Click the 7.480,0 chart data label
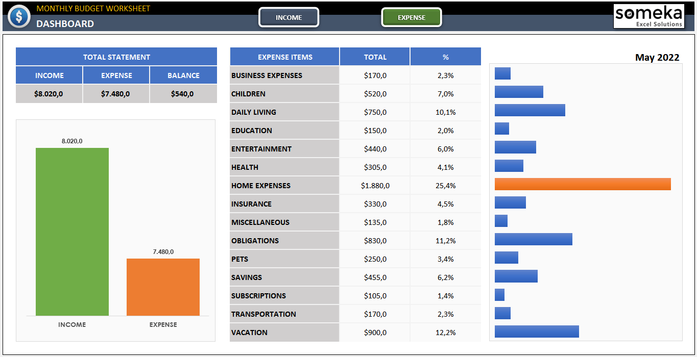 click(x=163, y=251)
